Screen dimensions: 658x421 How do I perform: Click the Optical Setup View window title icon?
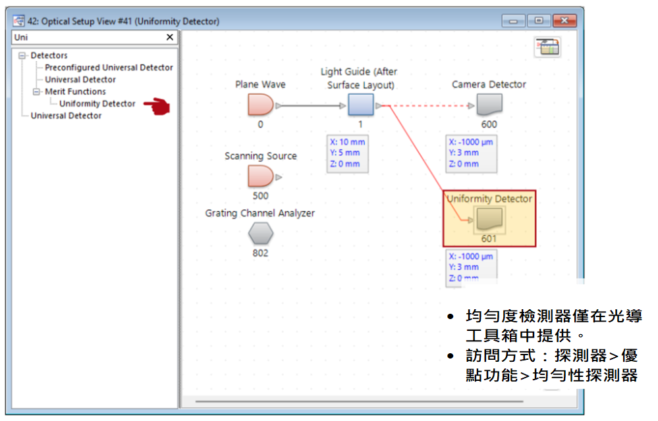coord(18,20)
